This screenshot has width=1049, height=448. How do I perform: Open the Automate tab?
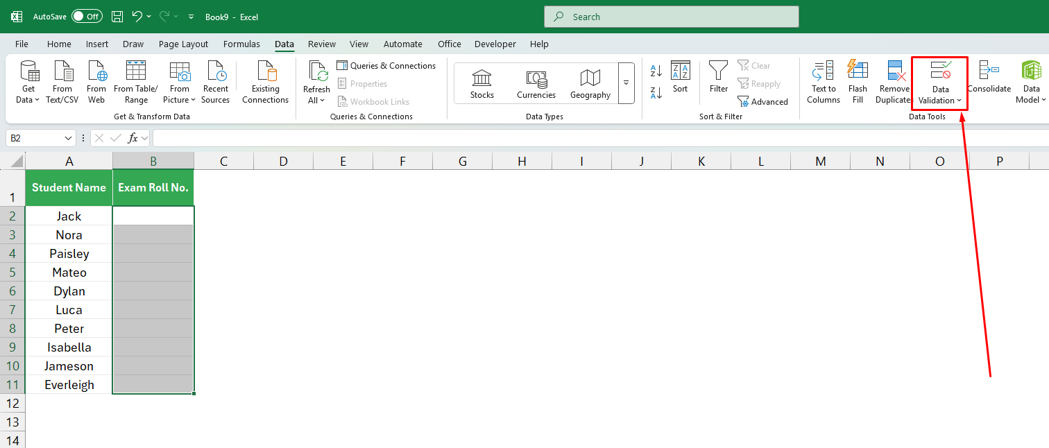click(403, 44)
